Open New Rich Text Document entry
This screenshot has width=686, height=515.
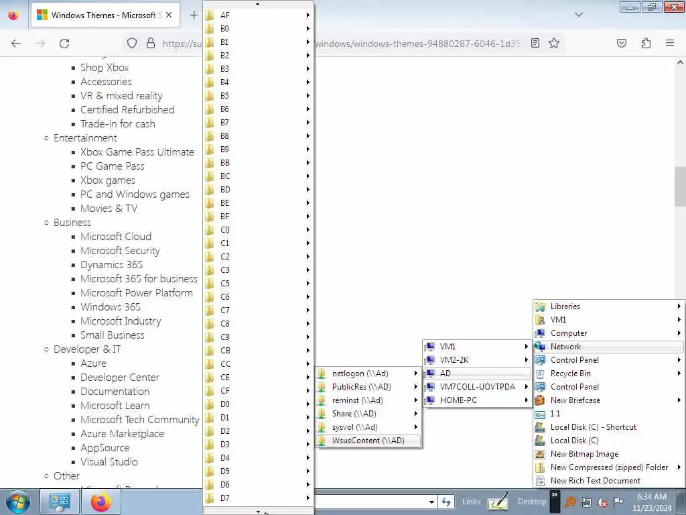pos(608,481)
